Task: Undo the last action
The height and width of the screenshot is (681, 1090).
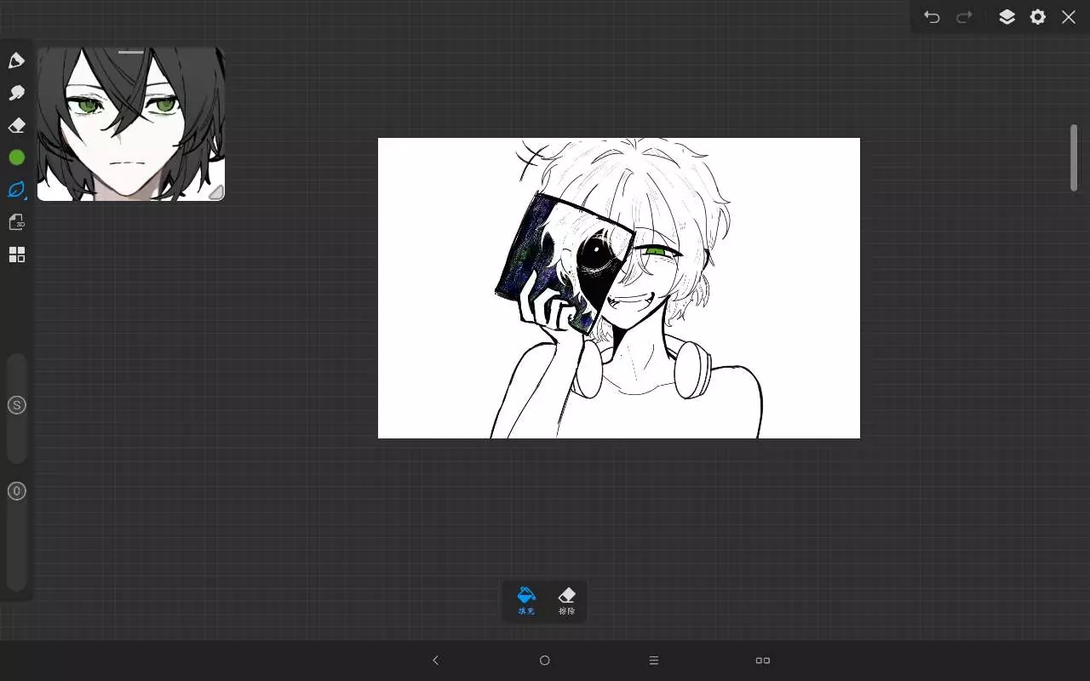Action: [932, 17]
